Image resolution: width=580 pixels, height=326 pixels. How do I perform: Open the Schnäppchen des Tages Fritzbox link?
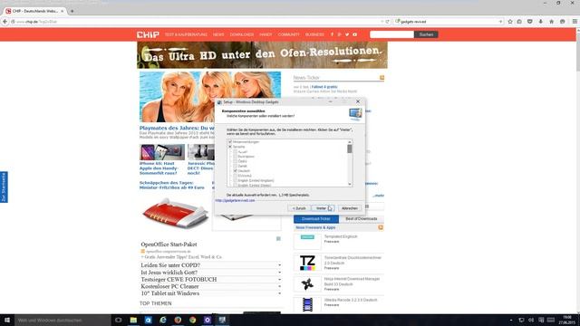point(171,185)
